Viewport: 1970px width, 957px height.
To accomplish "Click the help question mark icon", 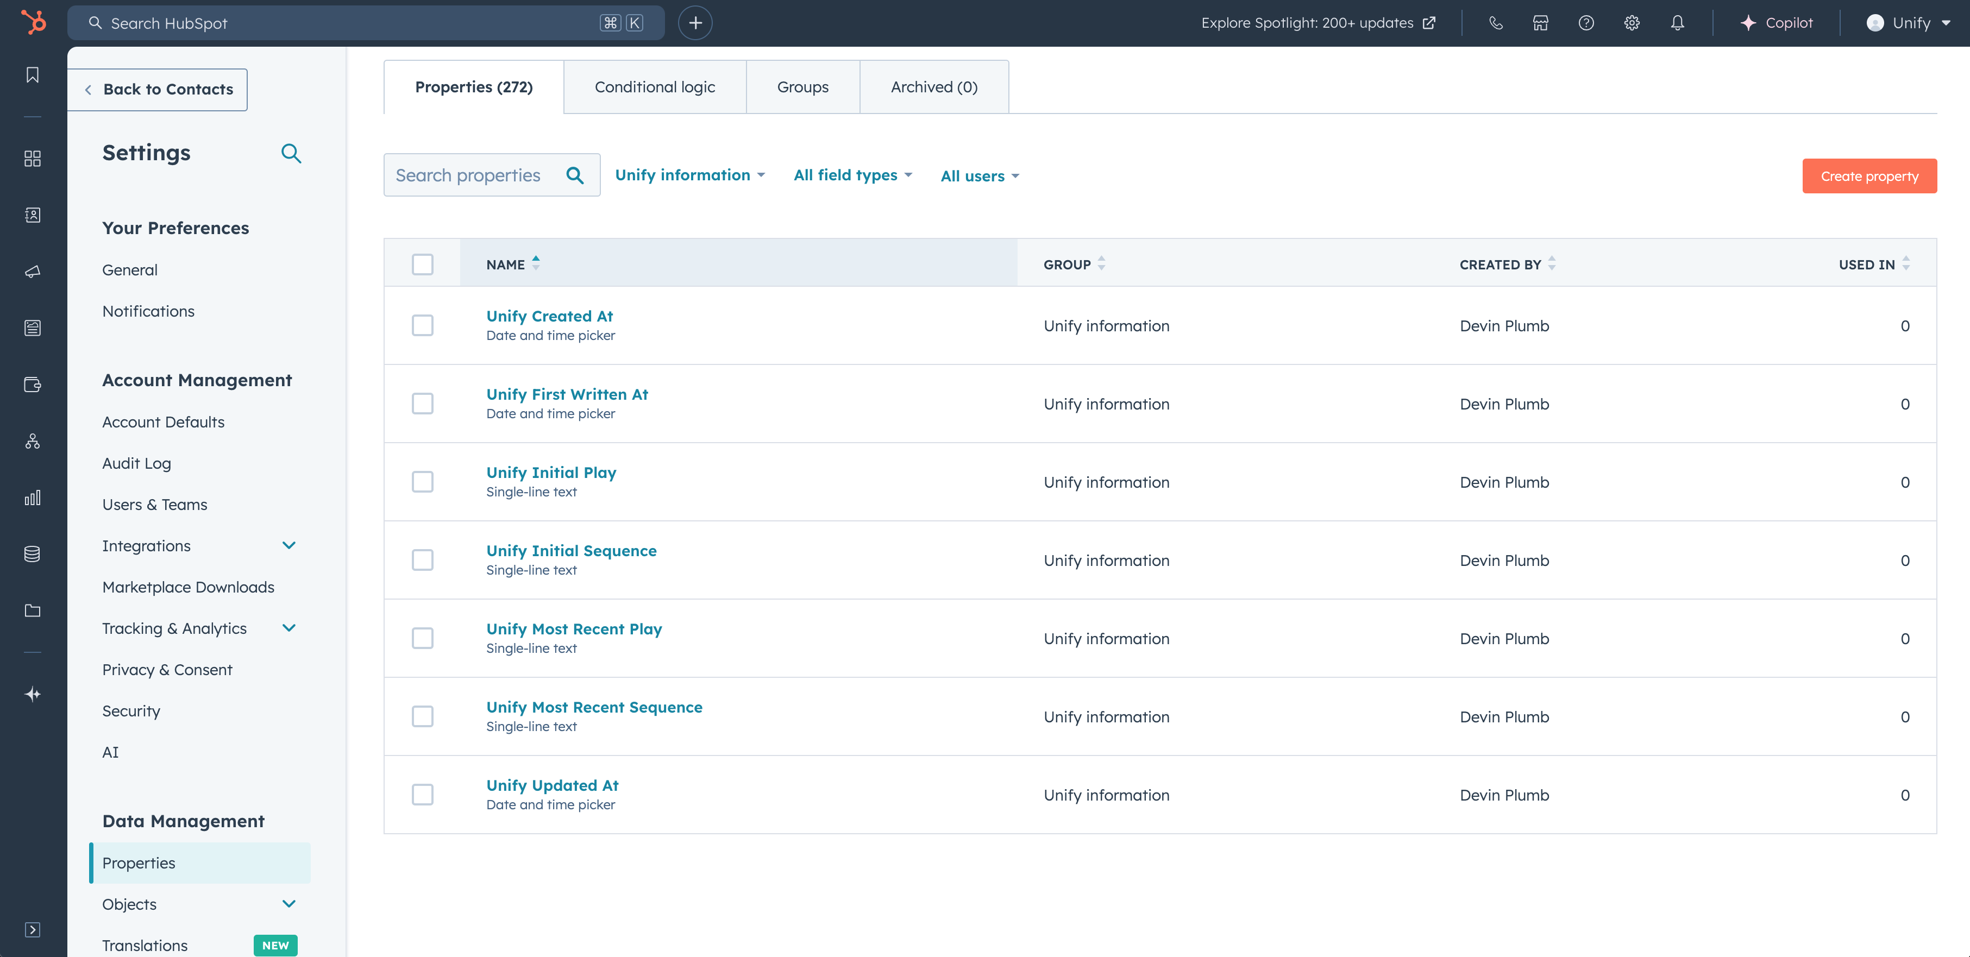I will click(1586, 23).
